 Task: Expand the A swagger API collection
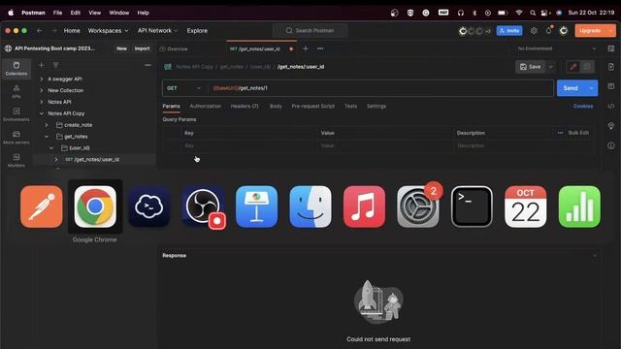(41, 79)
